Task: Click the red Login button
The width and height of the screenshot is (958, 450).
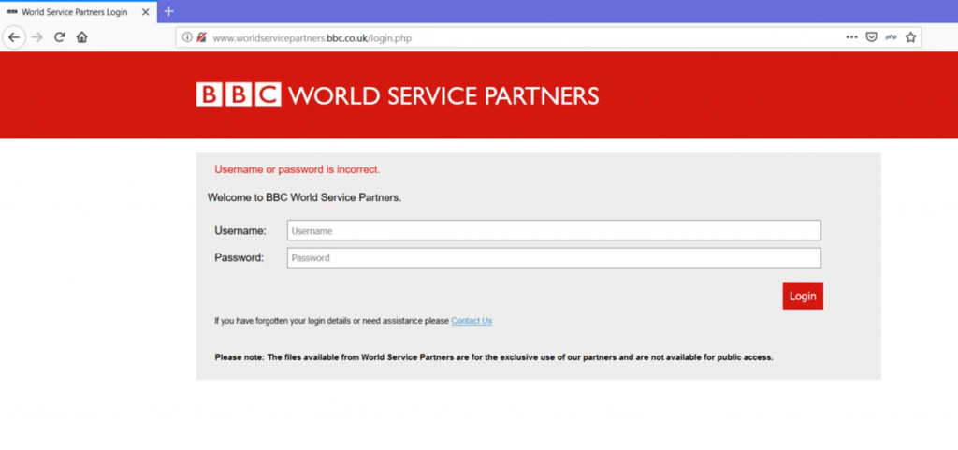Action: point(803,296)
